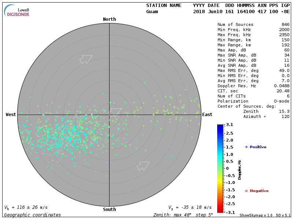Click the northwest drift arrow outline
Image resolution: width=293 pixels, height=219 pixels.
[86, 59]
